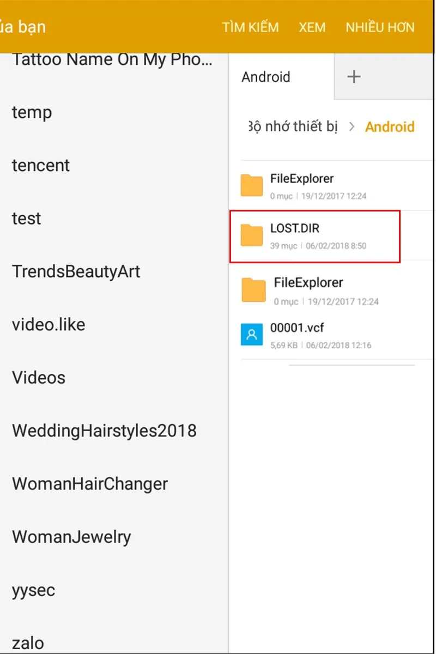This screenshot has height=654, width=436.
Task: Open the 00001.vcf file name
Action: tap(297, 328)
